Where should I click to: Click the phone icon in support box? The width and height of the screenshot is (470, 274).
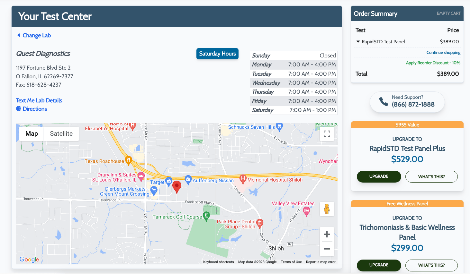pos(384,101)
